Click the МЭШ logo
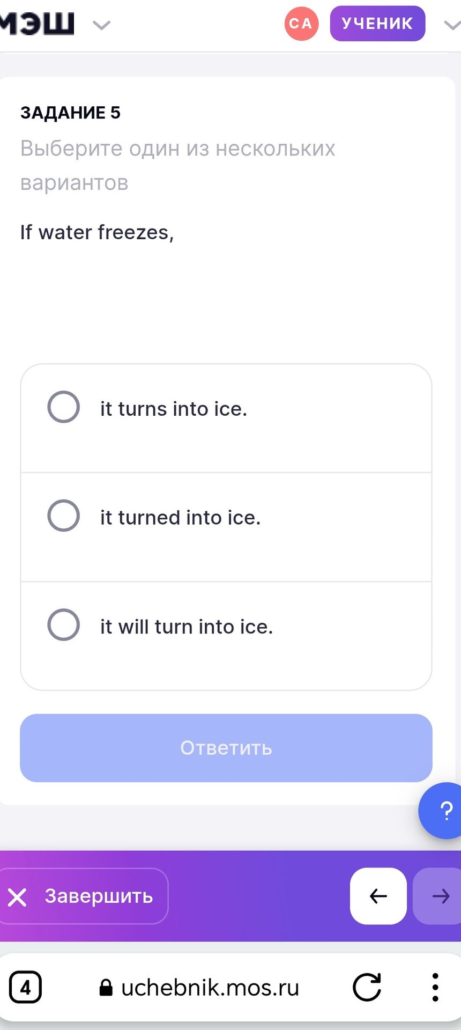 pos(36,24)
